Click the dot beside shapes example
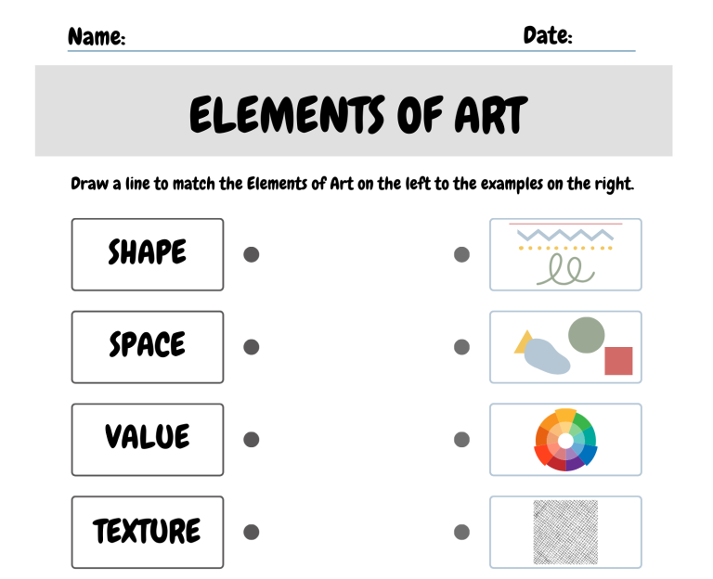Viewport: 713px width, 579px height. click(461, 347)
